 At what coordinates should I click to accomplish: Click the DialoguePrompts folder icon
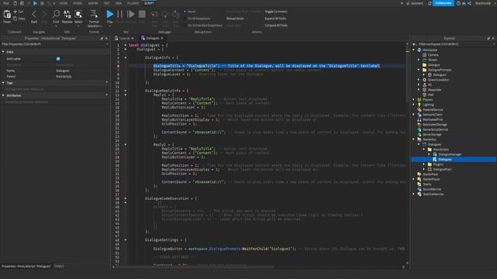point(425,70)
